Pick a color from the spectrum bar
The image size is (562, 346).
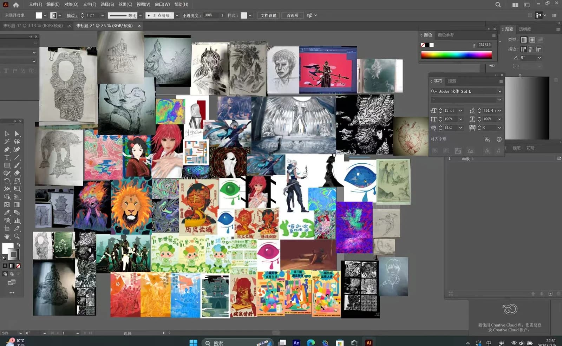[x=456, y=54]
